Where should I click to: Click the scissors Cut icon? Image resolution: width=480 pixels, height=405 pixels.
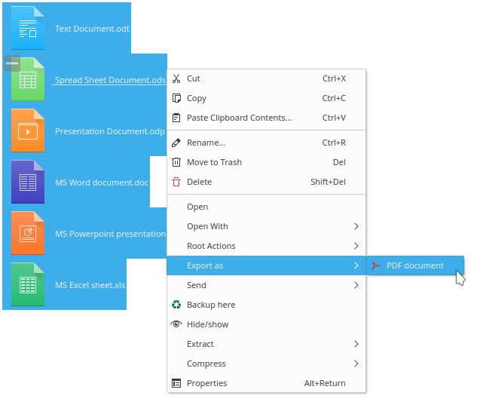(176, 78)
